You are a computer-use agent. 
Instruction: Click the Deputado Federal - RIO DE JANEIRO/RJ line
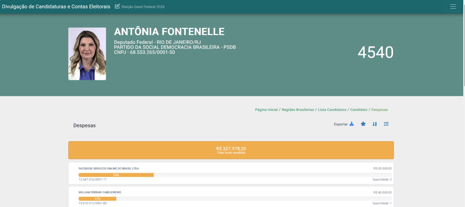pos(157,42)
